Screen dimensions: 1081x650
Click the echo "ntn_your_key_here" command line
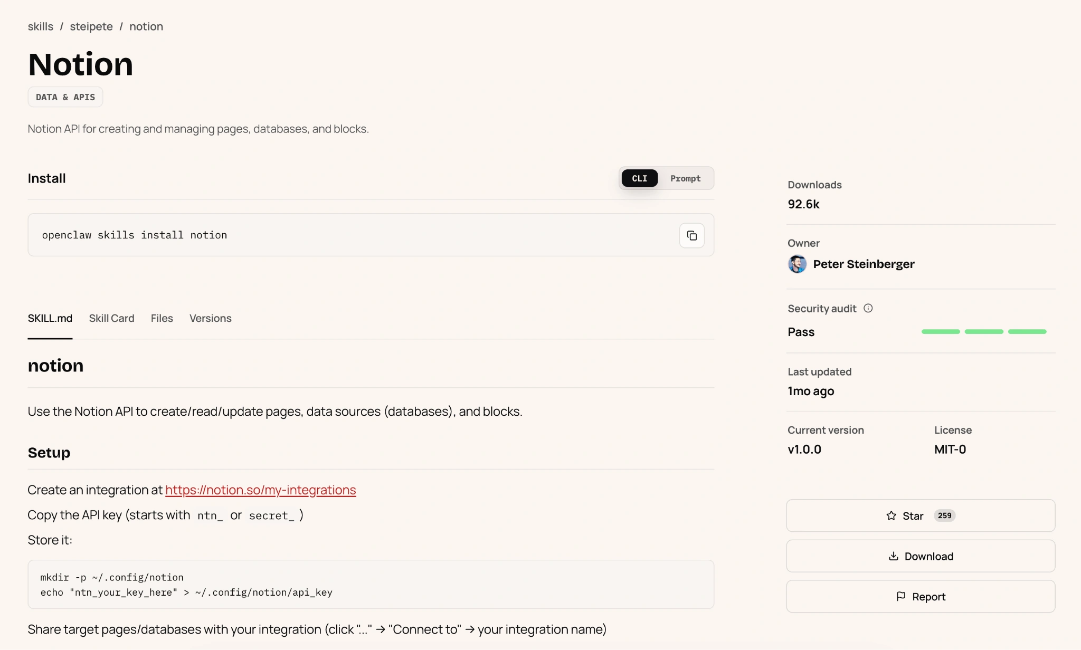click(186, 592)
